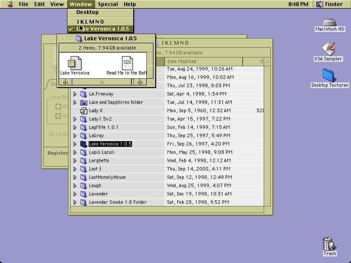Collapse the Lake Veronica window with windowshade box

pyautogui.click(x=151, y=39)
